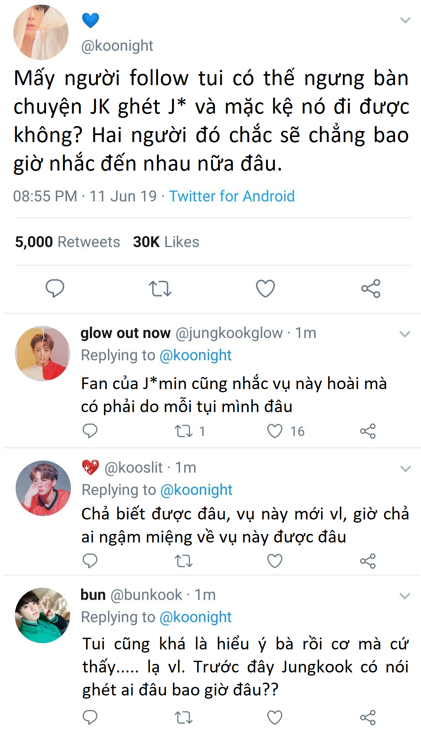The height and width of the screenshot is (731, 421).
Task: Like the @jungkookglow reply with 16 likes
Action: pos(275,431)
